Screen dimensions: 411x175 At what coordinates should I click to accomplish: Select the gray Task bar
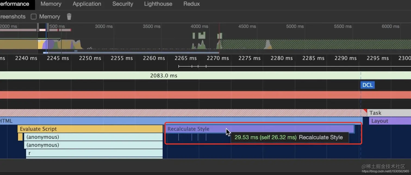pos(389,113)
